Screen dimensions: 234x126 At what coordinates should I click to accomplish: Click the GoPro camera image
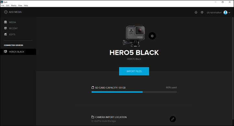134,36
